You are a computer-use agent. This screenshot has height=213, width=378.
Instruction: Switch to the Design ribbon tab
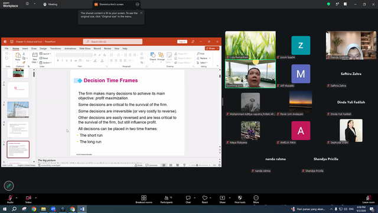click(43, 49)
